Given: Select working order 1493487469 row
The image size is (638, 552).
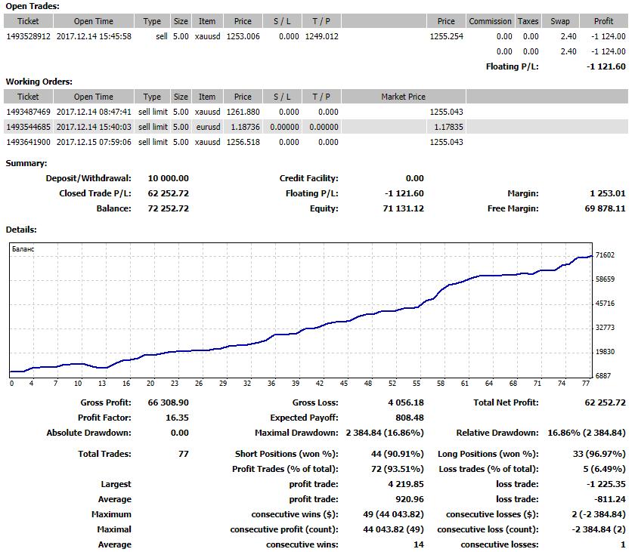Looking at the screenshot, I should 316,112.
